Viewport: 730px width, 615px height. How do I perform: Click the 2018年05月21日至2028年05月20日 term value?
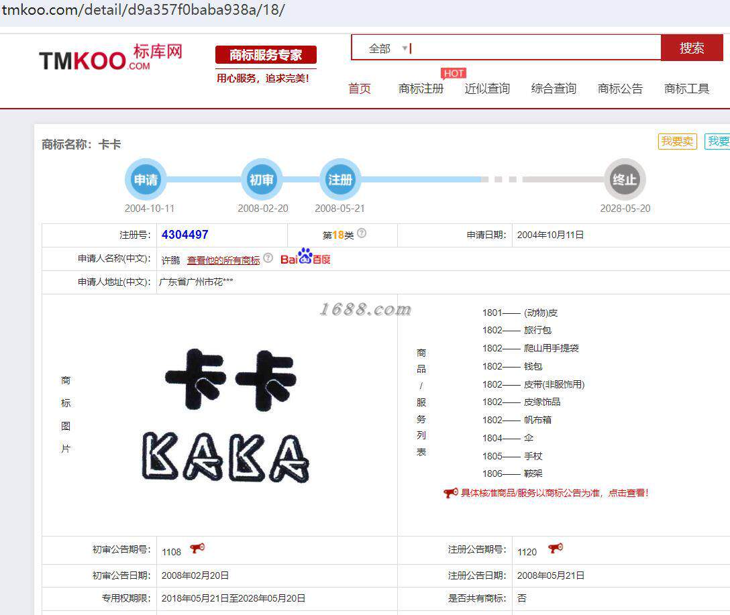[x=233, y=598]
